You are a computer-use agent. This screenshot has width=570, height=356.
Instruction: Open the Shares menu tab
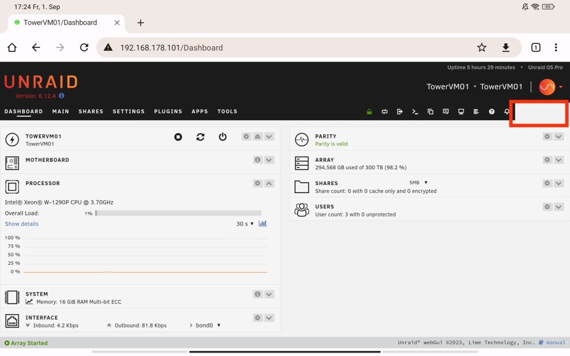pyautogui.click(x=91, y=112)
